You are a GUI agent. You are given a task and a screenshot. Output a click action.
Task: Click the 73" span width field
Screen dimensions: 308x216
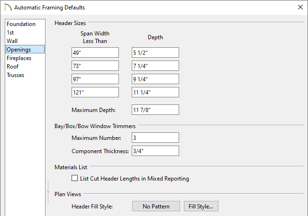pyautogui.click(x=95, y=66)
